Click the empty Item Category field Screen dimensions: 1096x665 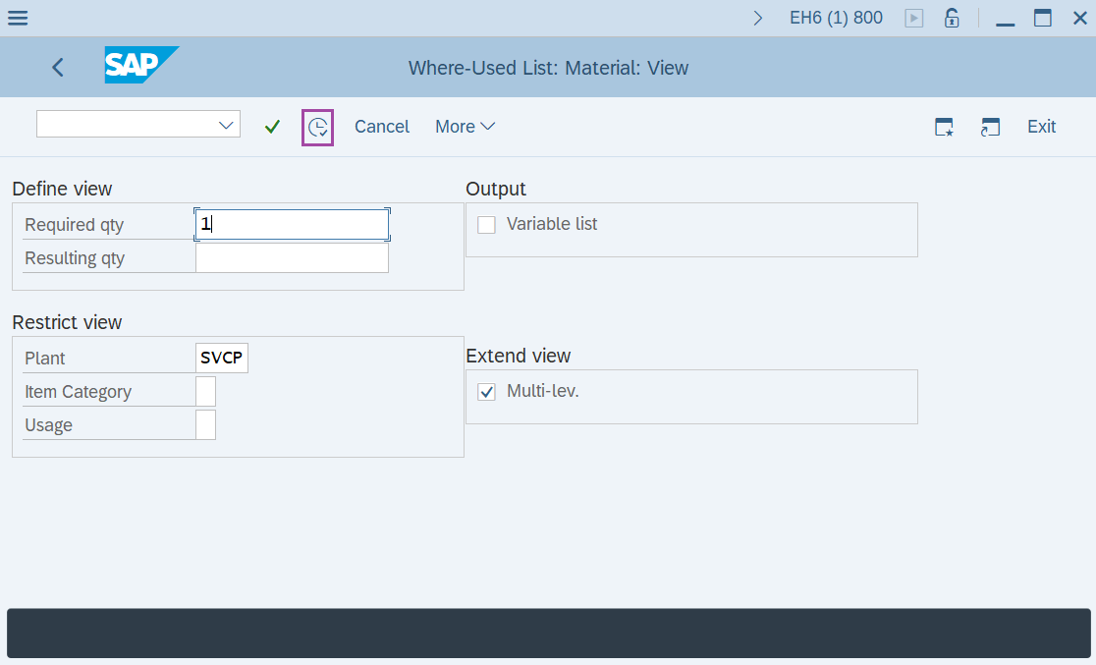[x=204, y=390]
